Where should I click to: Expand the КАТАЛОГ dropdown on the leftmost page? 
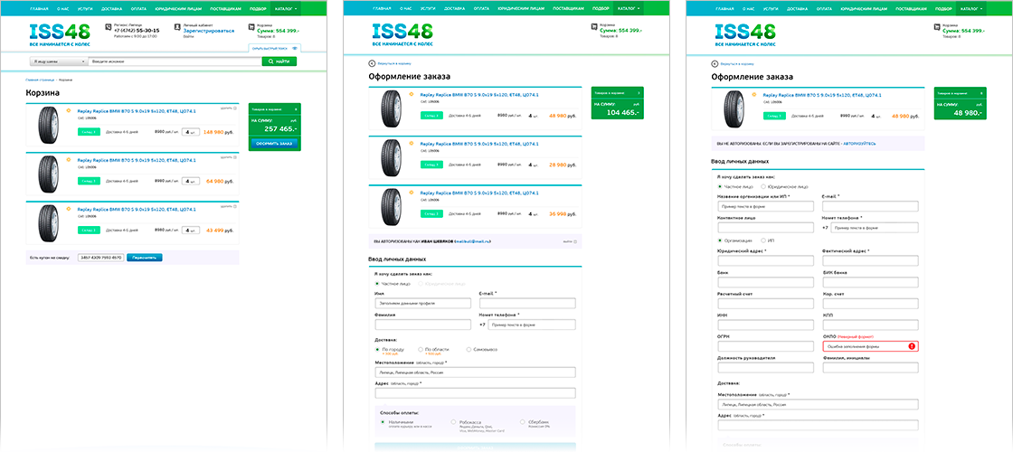(285, 8)
